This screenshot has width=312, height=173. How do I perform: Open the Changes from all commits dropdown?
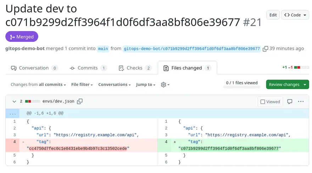pyautogui.click(x=38, y=85)
